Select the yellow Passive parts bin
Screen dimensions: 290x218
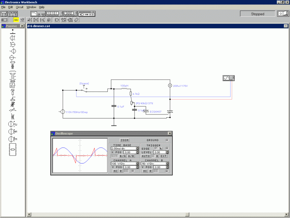point(16,20)
